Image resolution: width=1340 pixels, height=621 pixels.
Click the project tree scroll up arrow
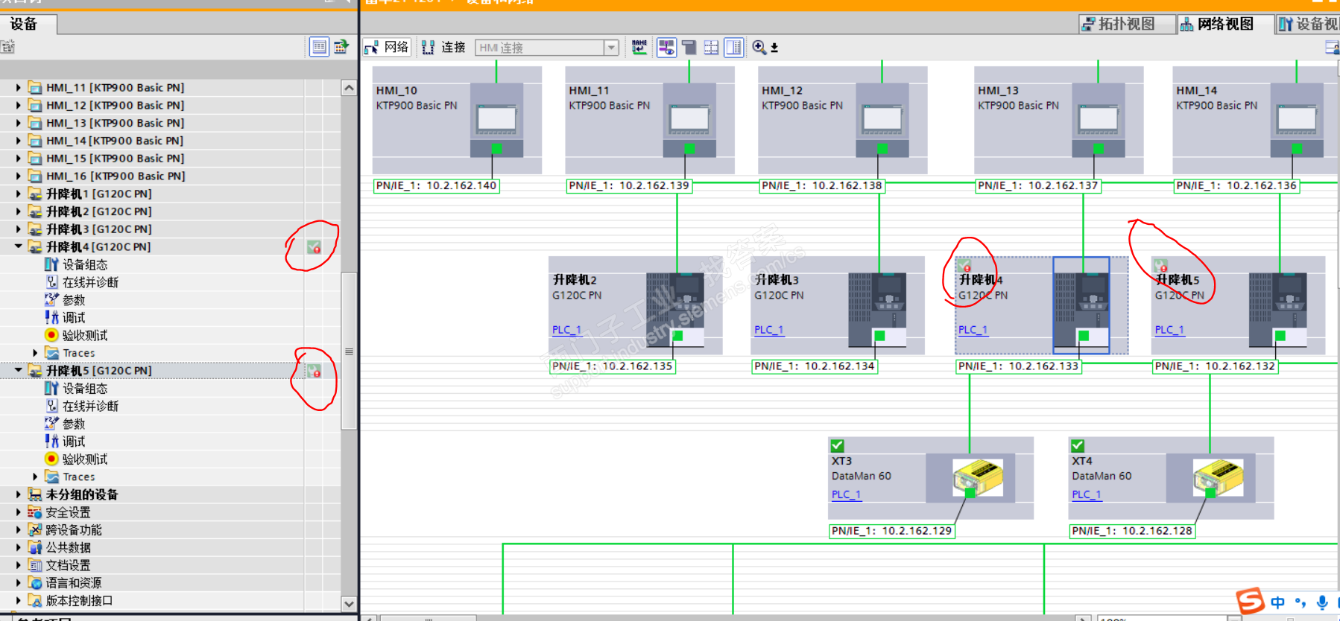tap(349, 88)
